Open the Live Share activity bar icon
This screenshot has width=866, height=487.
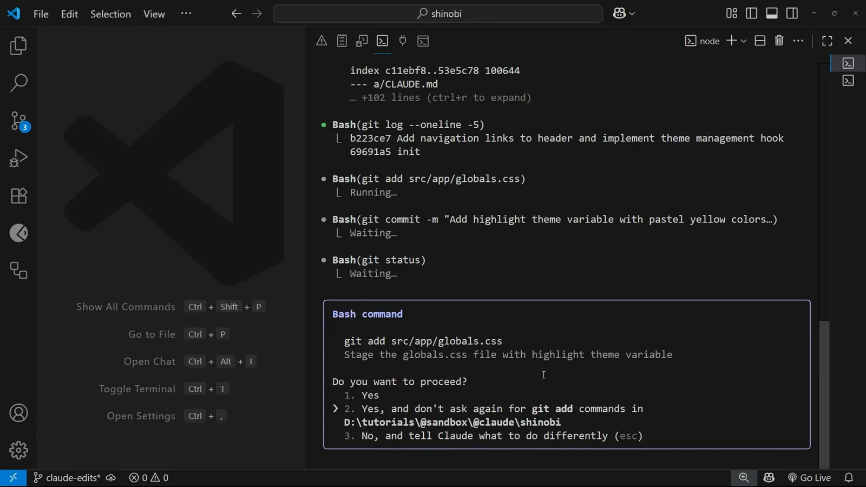click(18, 233)
